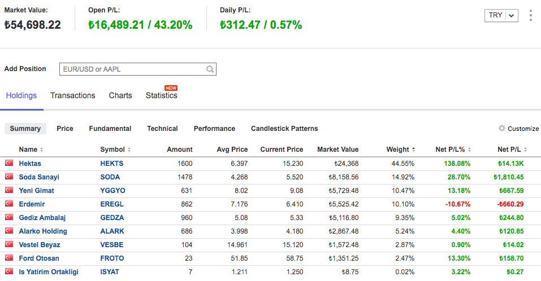Open the Hektas stock link
541x281 pixels.
(x=30, y=164)
